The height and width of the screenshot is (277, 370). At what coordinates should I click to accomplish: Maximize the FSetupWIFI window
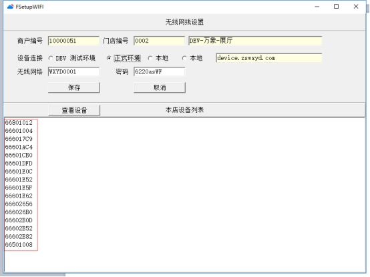tap(336, 7)
